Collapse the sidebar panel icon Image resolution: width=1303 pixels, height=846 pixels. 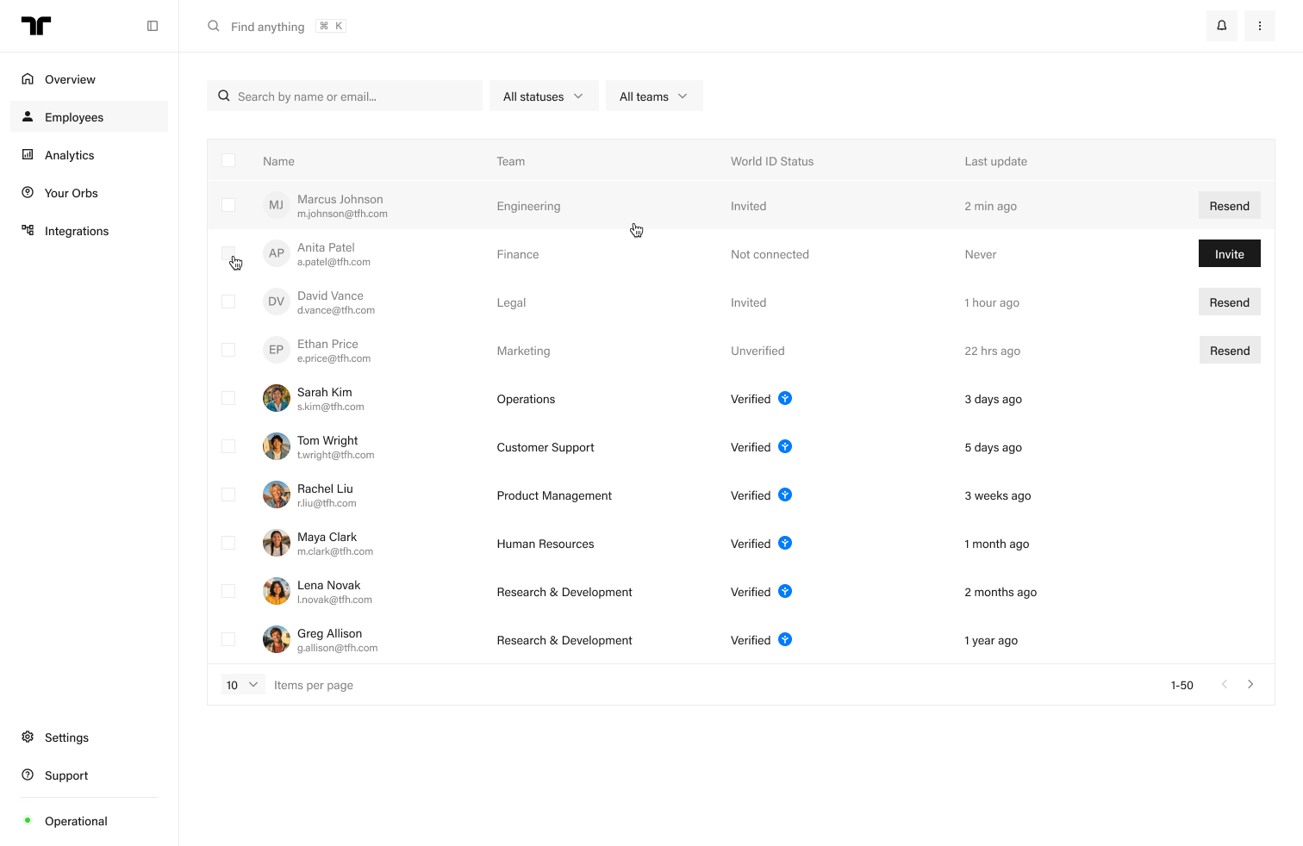tap(153, 26)
